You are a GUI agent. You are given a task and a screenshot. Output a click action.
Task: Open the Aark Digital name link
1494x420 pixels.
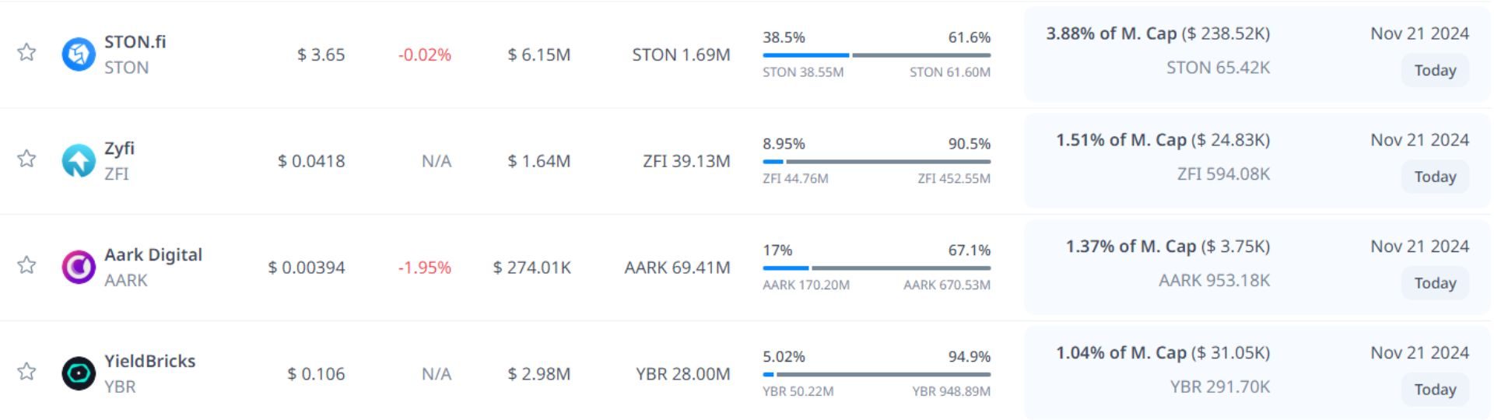tap(153, 255)
